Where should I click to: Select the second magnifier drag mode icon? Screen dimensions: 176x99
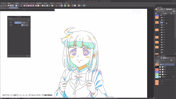[24, 25]
